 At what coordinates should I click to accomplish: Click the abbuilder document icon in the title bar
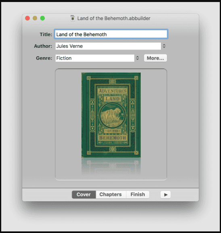click(73, 18)
